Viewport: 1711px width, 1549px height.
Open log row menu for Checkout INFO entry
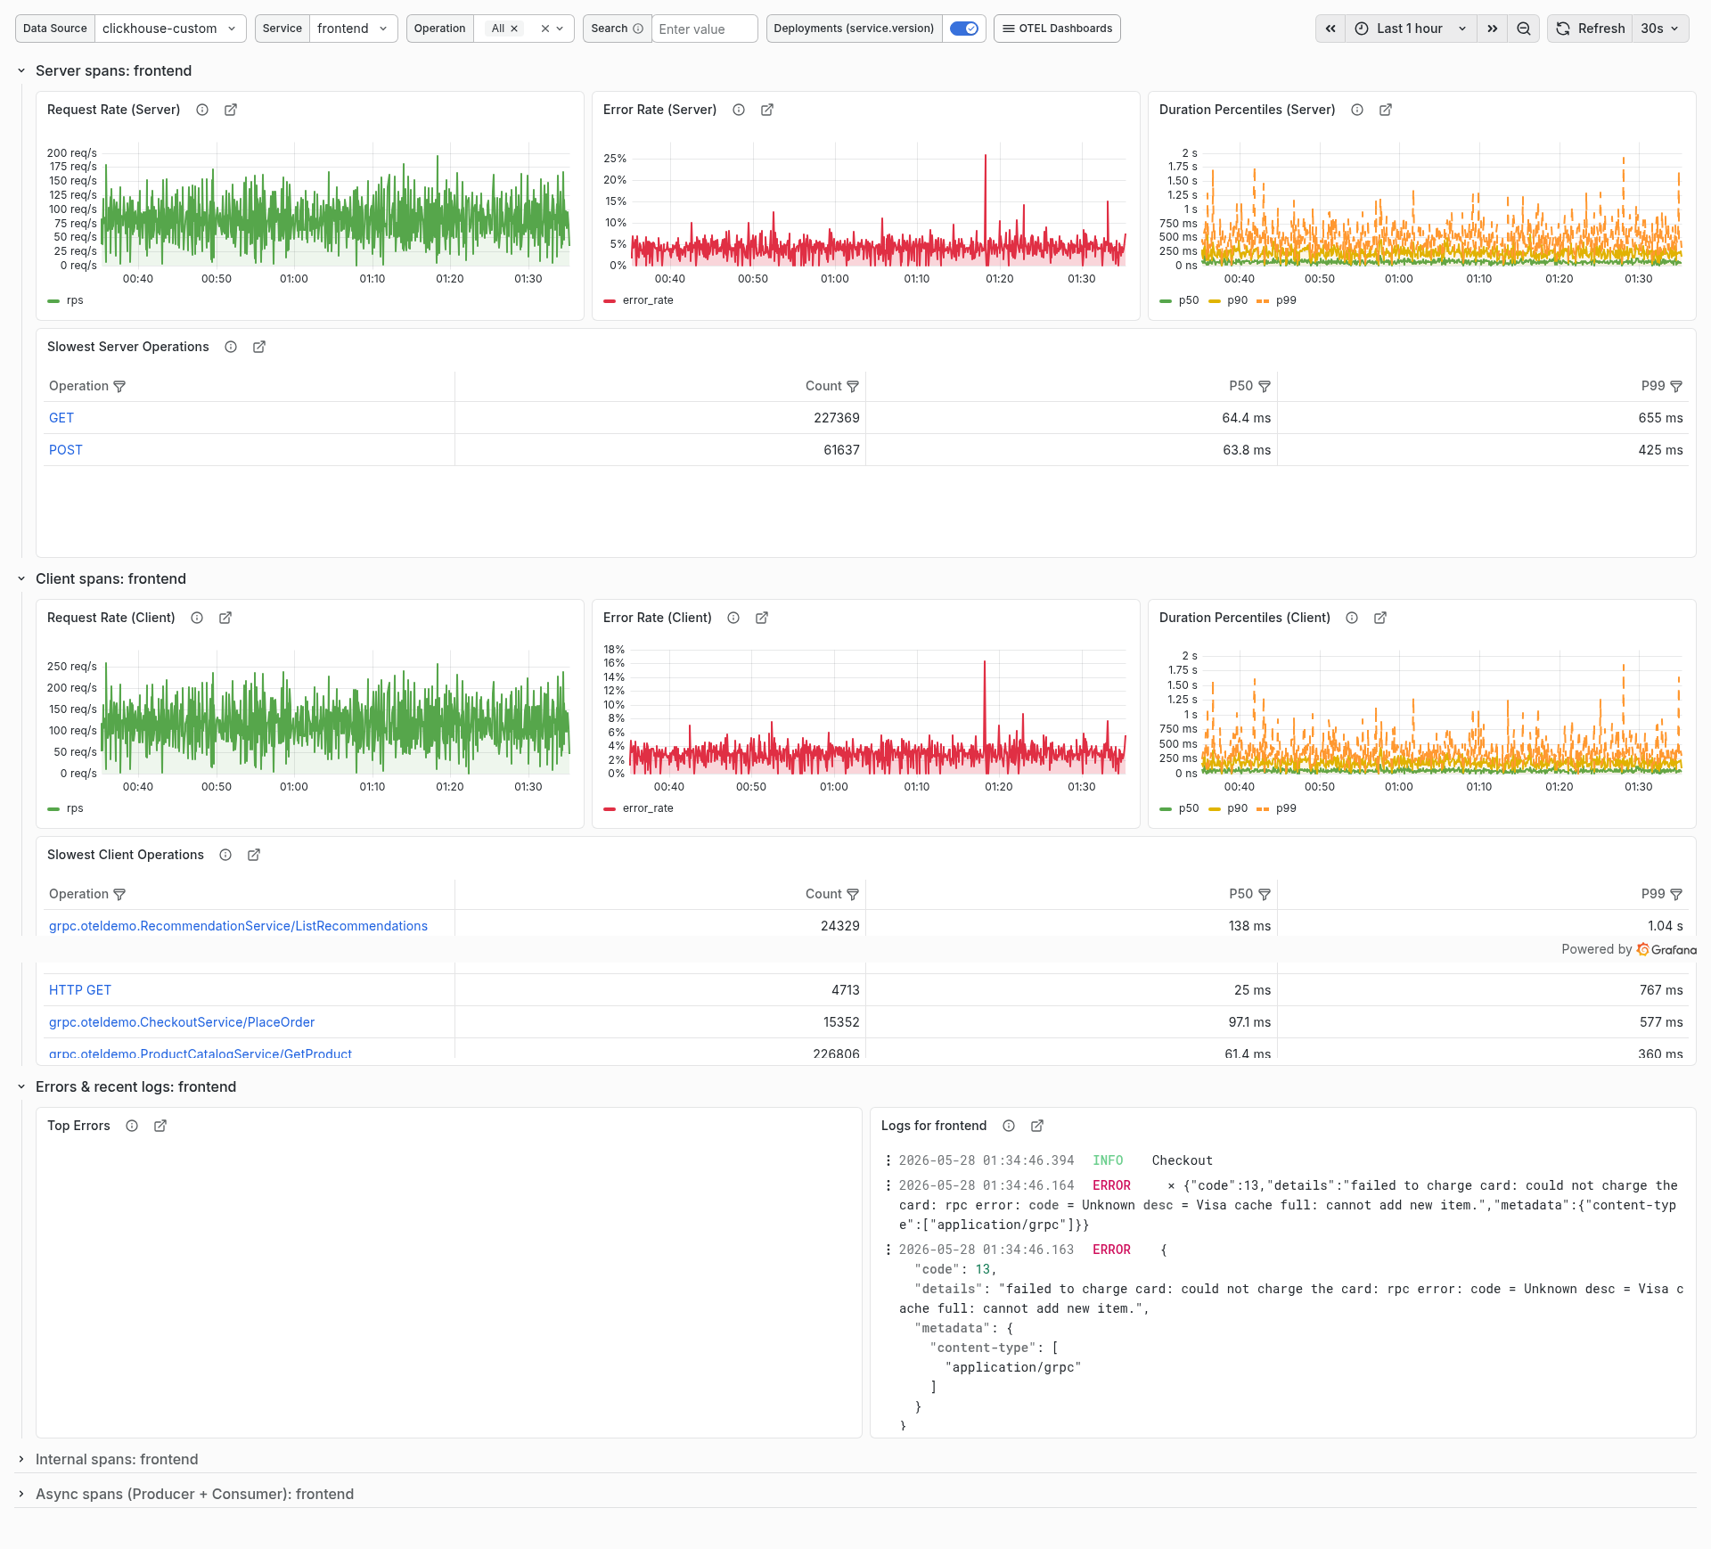(888, 1160)
